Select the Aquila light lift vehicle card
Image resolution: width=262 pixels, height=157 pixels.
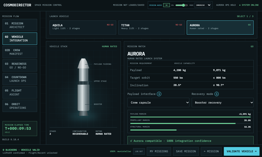pos(83,28)
